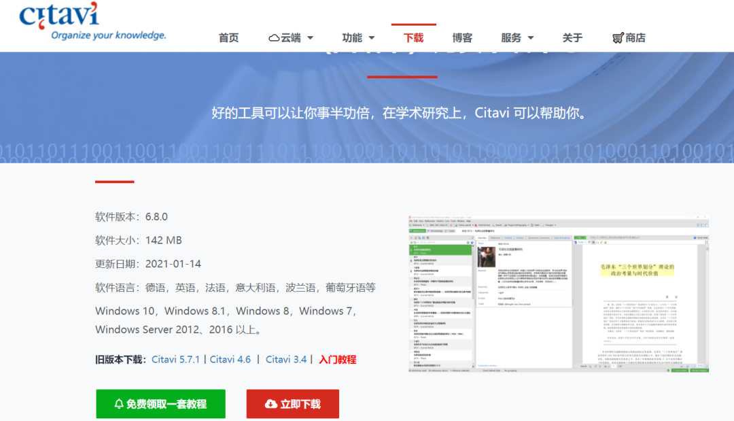The image size is (734, 421).
Task: Download old version Citavi 3.4
Action: (x=286, y=359)
